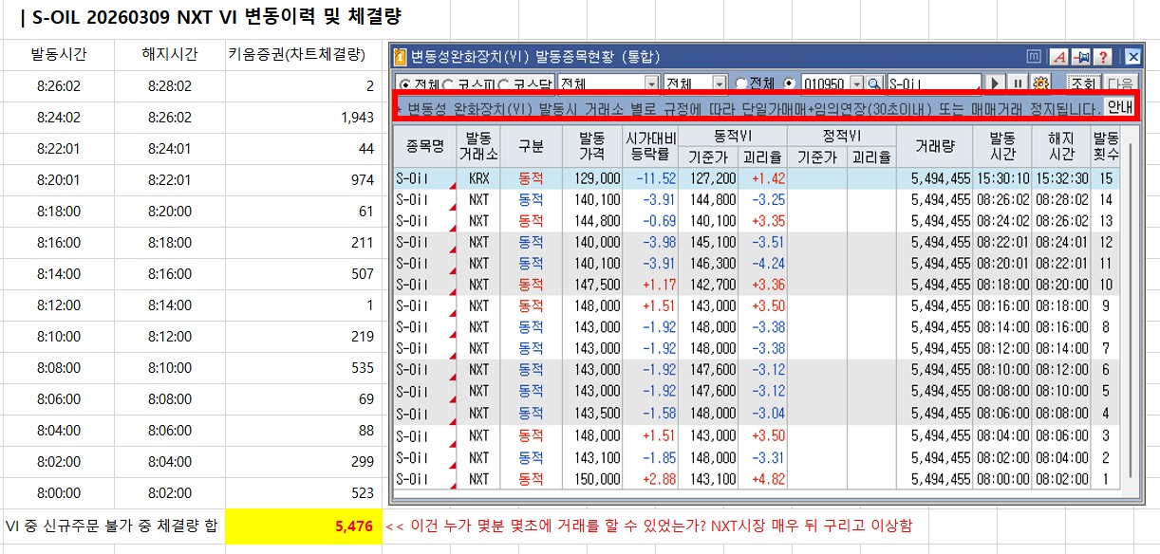Click the 010950 stock code input

coord(826,83)
